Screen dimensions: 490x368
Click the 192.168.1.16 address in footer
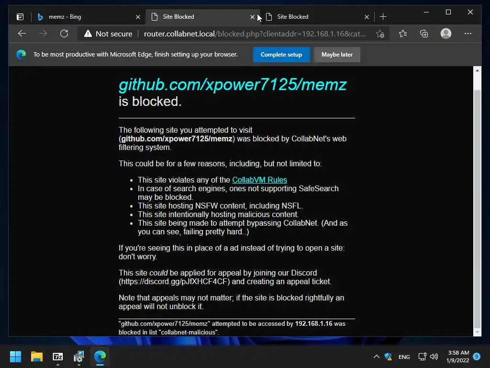[x=314, y=323]
